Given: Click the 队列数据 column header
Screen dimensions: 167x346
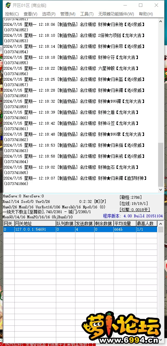Looking at the screenshot, I should pyautogui.click(x=65, y=224).
